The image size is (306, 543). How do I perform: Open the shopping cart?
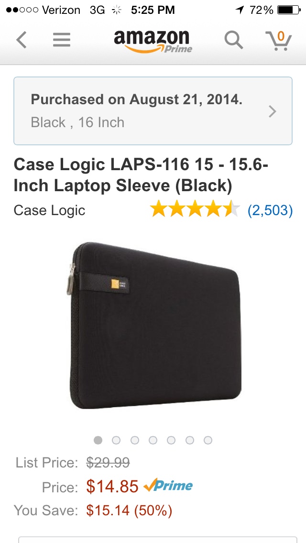pos(279,41)
